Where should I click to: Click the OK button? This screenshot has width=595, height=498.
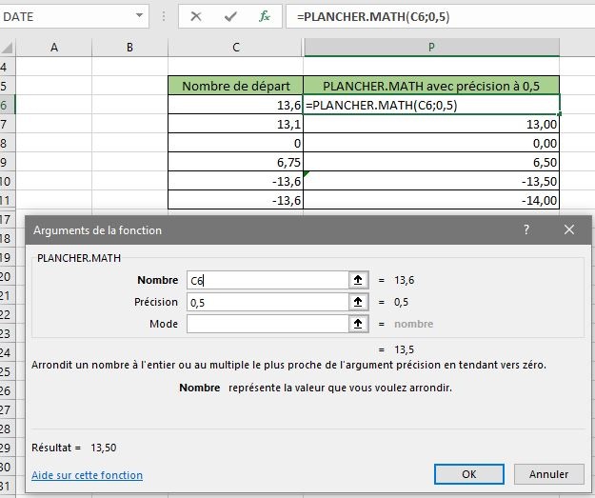click(x=468, y=473)
